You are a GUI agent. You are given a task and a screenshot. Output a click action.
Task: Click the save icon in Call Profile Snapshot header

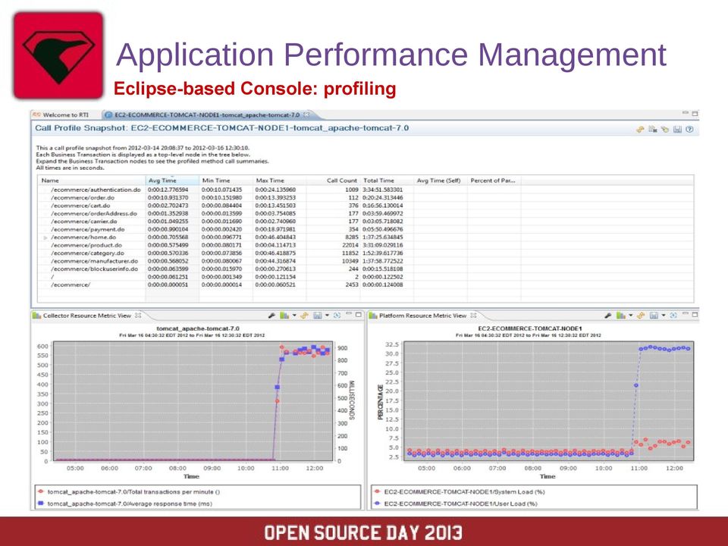point(677,130)
